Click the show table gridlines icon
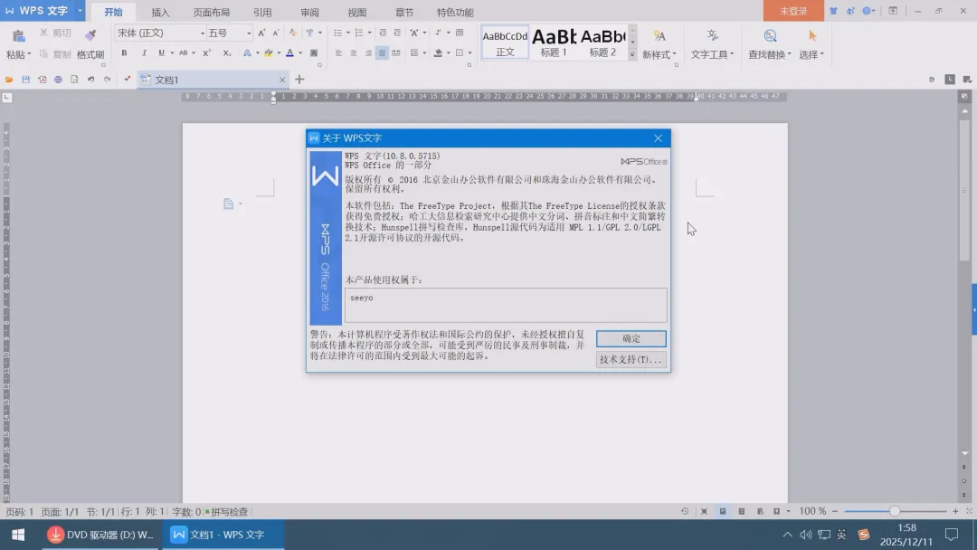This screenshot has height=550, width=977. point(460,33)
